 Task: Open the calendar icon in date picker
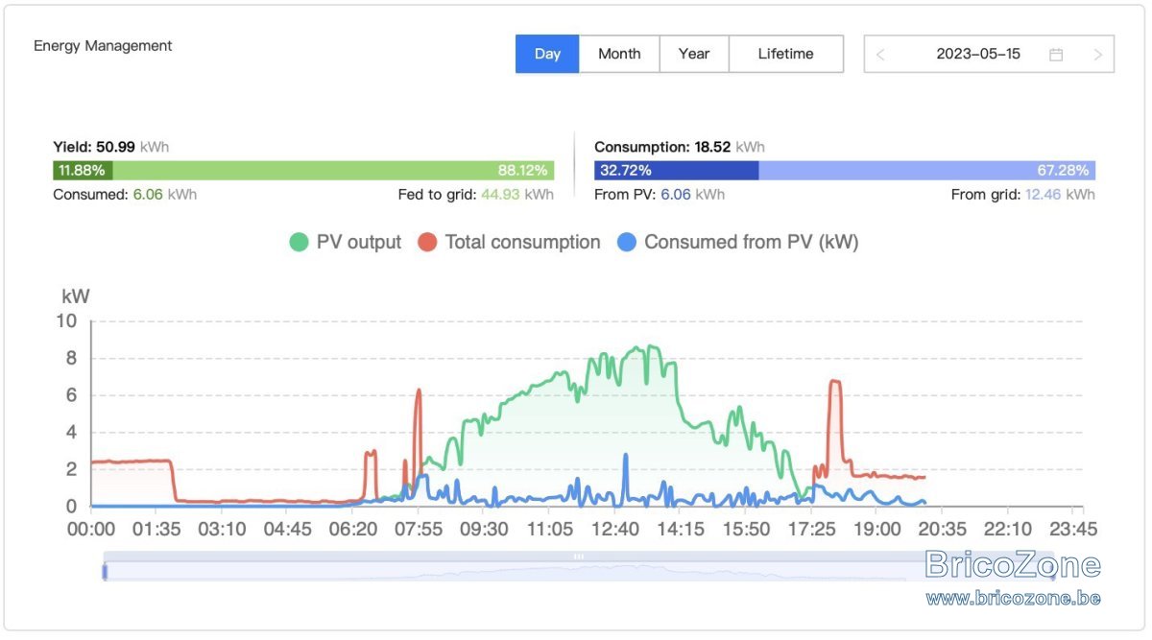point(1056,55)
